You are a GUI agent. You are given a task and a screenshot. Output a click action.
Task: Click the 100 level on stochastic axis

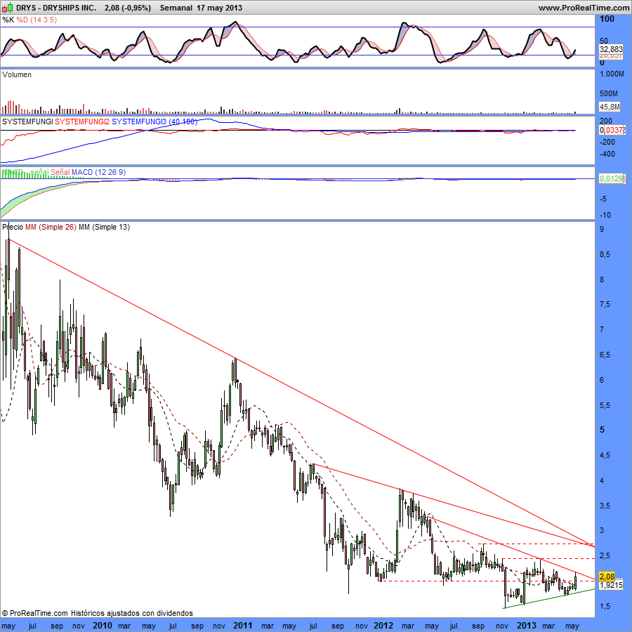(x=607, y=19)
